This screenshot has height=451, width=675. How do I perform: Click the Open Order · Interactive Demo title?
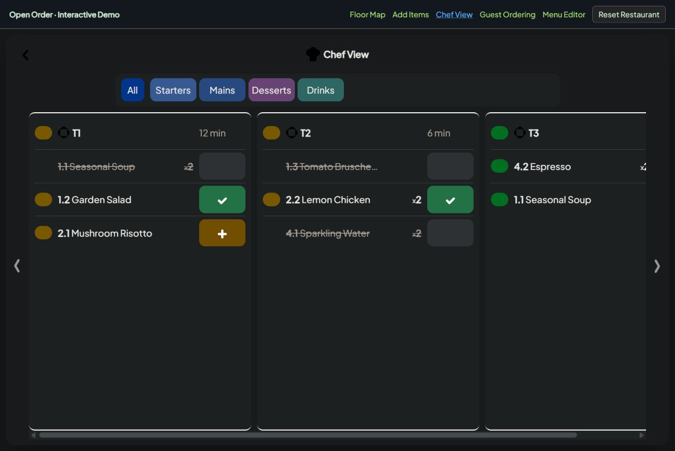[65, 14]
